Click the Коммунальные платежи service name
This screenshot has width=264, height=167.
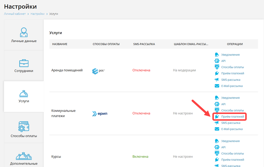pyautogui.click(x=63, y=113)
